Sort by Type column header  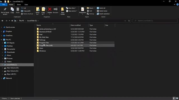pos(96,25)
